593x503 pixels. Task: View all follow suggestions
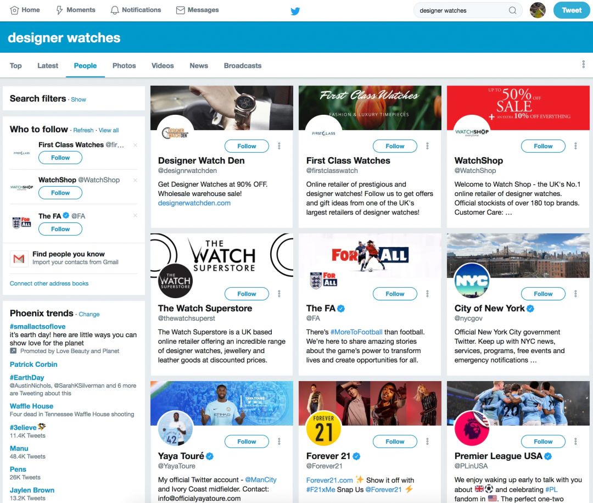[x=109, y=130]
